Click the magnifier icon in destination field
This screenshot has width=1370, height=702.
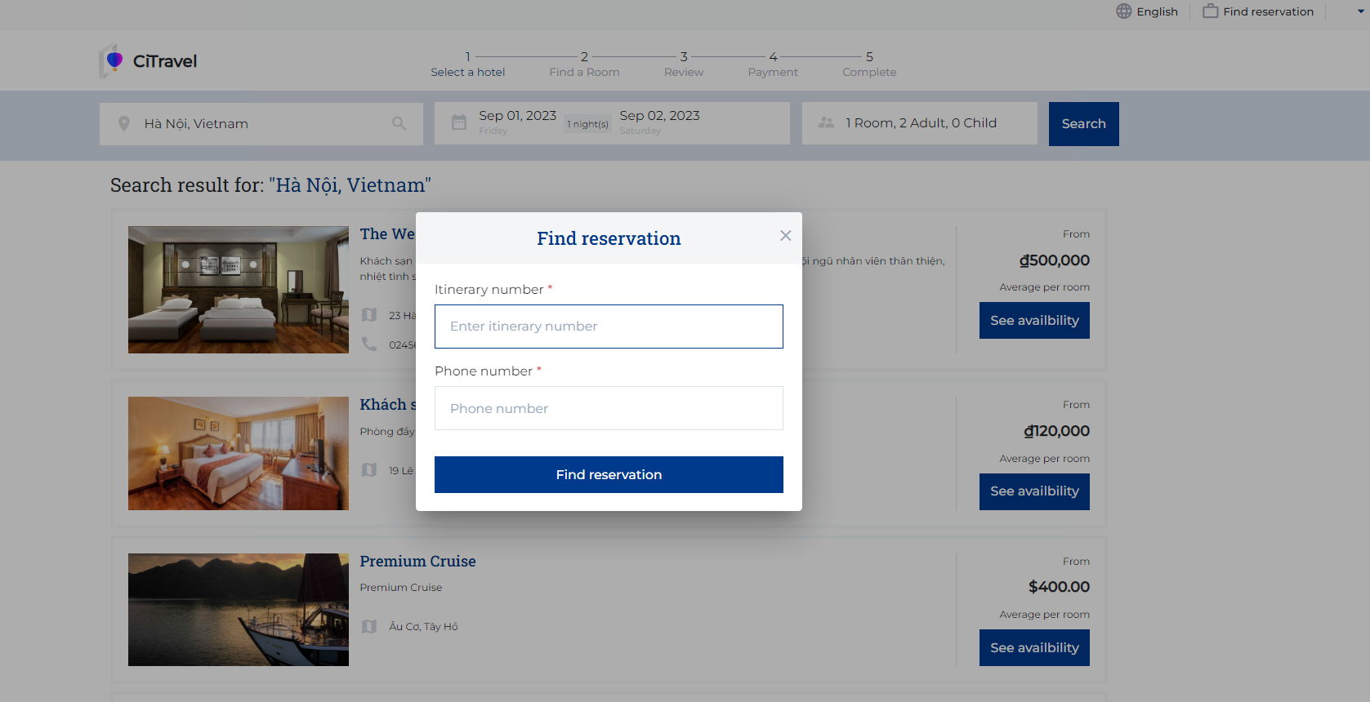(399, 124)
